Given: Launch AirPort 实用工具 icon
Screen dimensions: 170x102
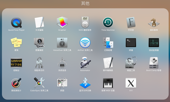Looking at the screenshot, I should pos(85,42).
